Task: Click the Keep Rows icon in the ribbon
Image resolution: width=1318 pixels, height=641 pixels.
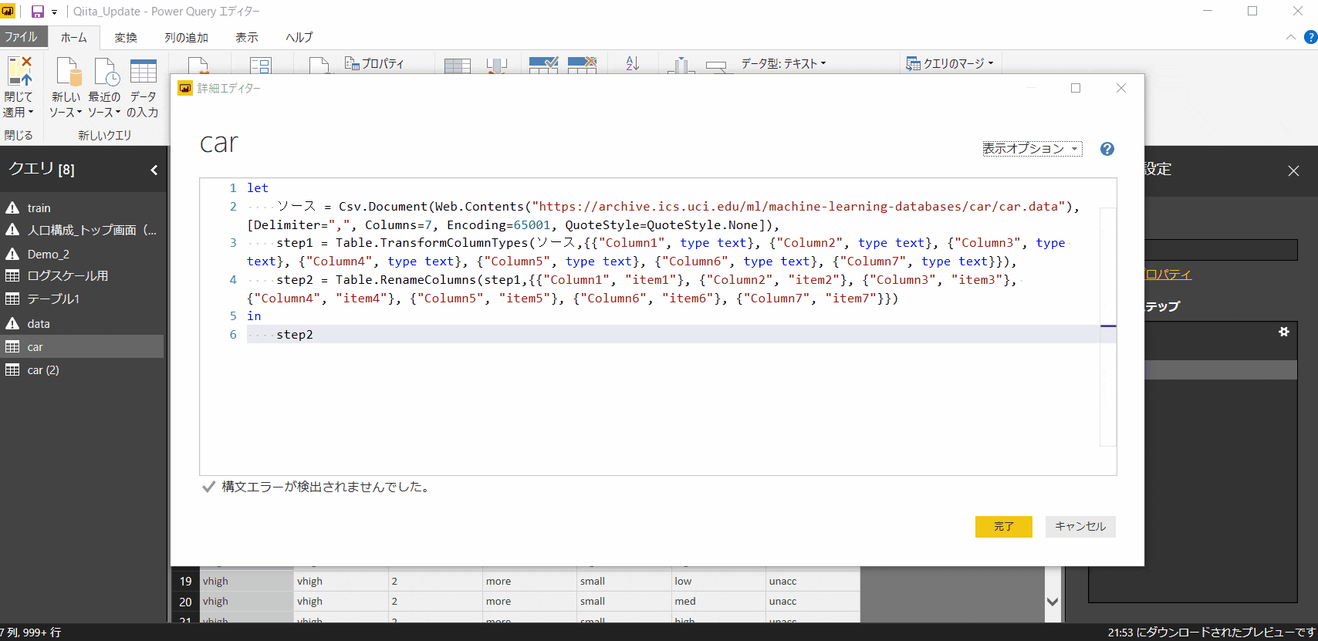Action: pos(543,65)
